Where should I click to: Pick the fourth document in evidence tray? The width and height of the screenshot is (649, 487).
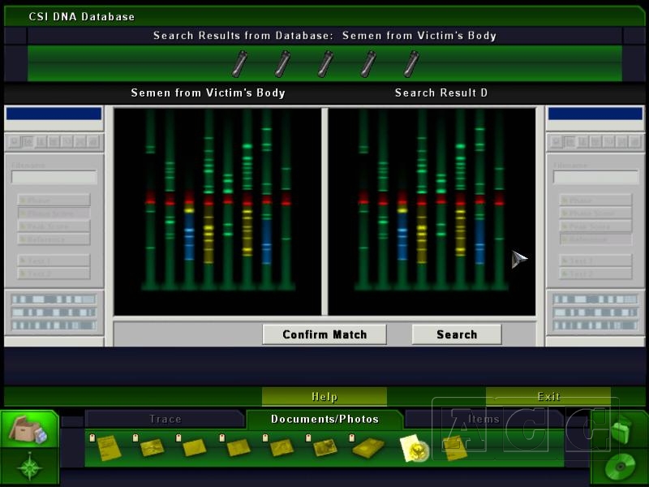(239, 448)
